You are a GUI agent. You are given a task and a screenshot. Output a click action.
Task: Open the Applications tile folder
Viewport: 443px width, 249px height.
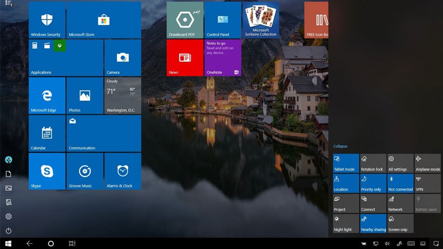(x=66, y=58)
